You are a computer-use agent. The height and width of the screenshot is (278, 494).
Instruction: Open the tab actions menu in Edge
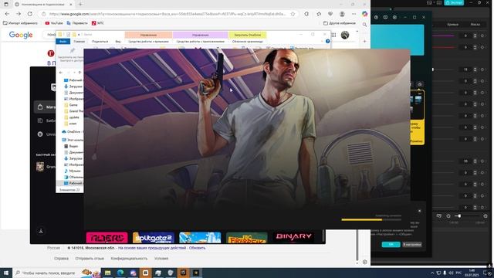(6, 4)
